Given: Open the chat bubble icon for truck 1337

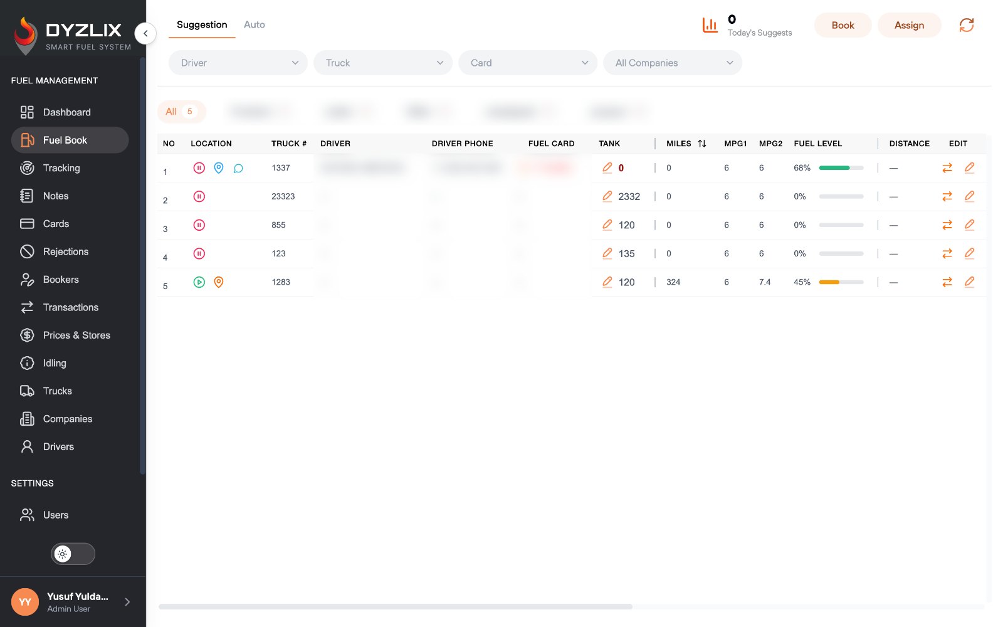Looking at the screenshot, I should [238, 168].
